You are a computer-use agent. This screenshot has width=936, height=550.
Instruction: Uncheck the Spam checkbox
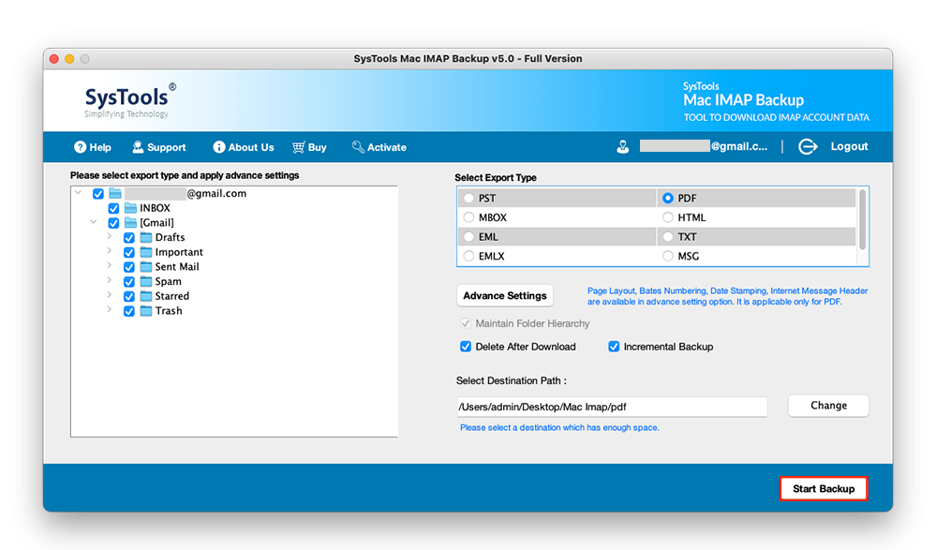point(129,281)
